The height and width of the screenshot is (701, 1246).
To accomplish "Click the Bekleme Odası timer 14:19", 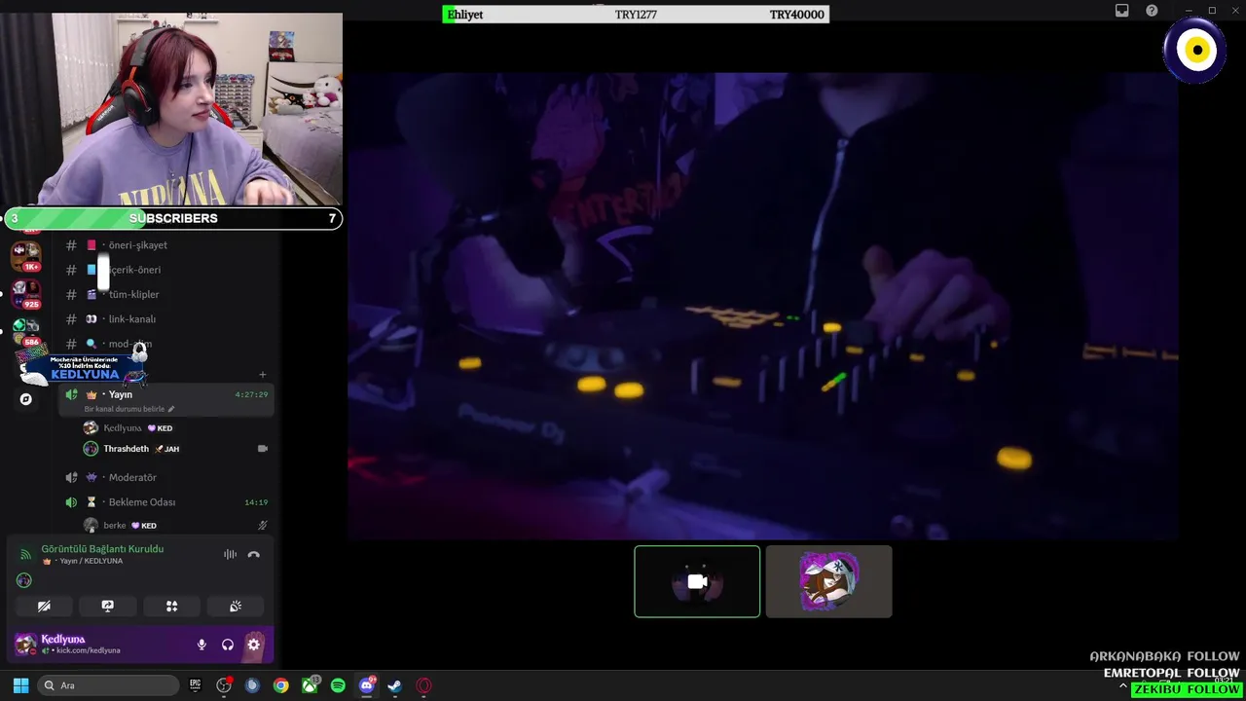I will pos(256,502).
